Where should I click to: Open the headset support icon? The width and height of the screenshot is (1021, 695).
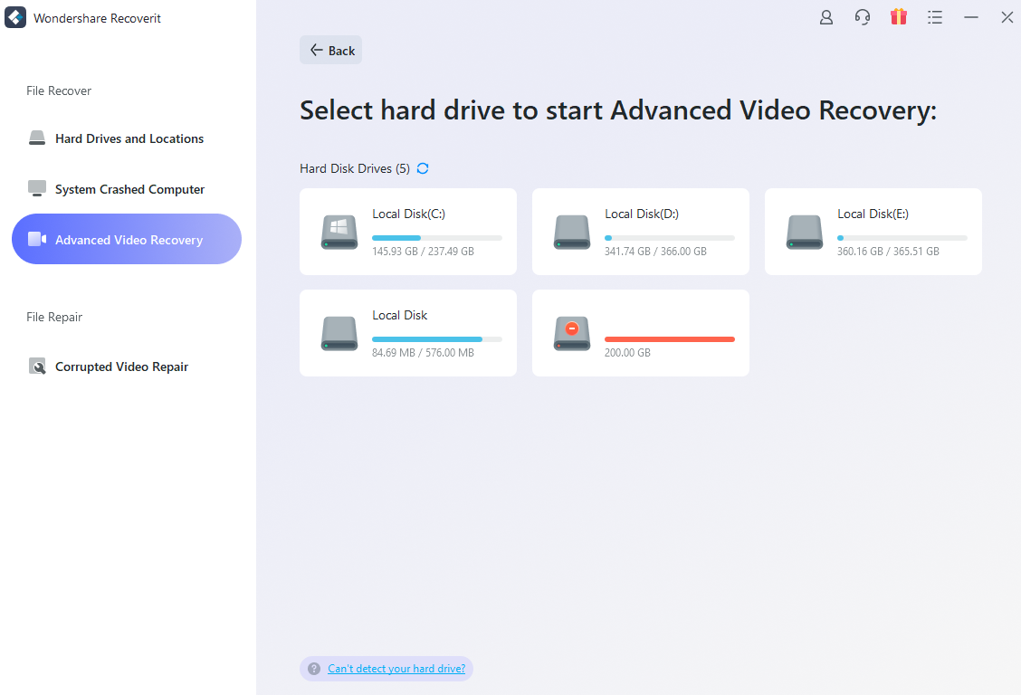(863, 17)
